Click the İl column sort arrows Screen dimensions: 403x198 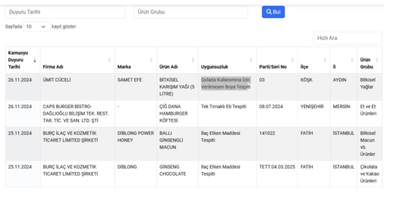(352, 60)
